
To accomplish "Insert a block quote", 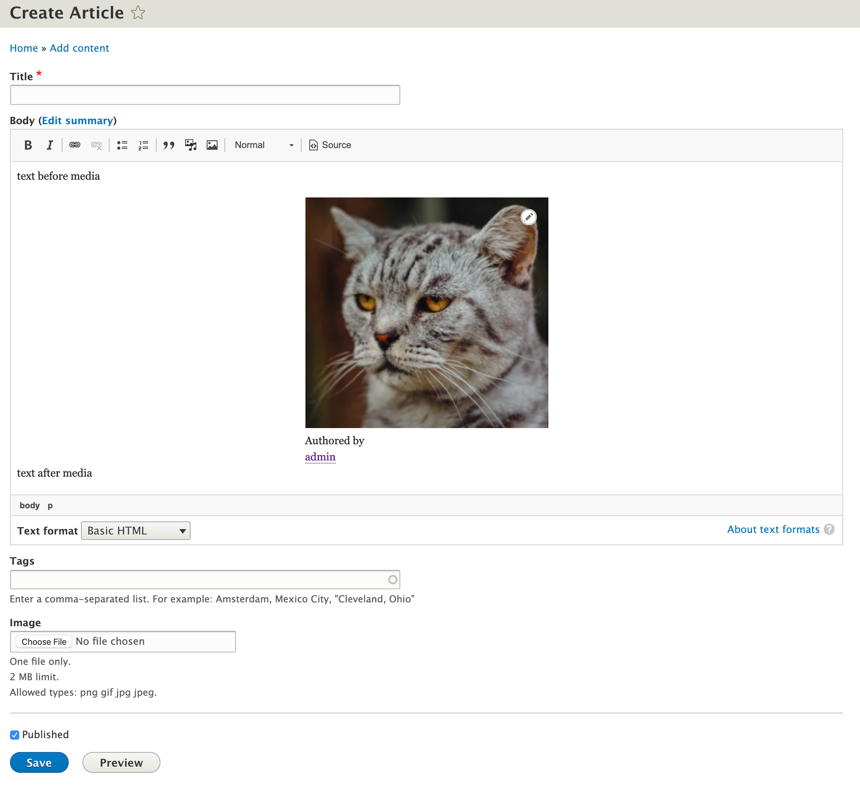I will click(x=169, y=145).
